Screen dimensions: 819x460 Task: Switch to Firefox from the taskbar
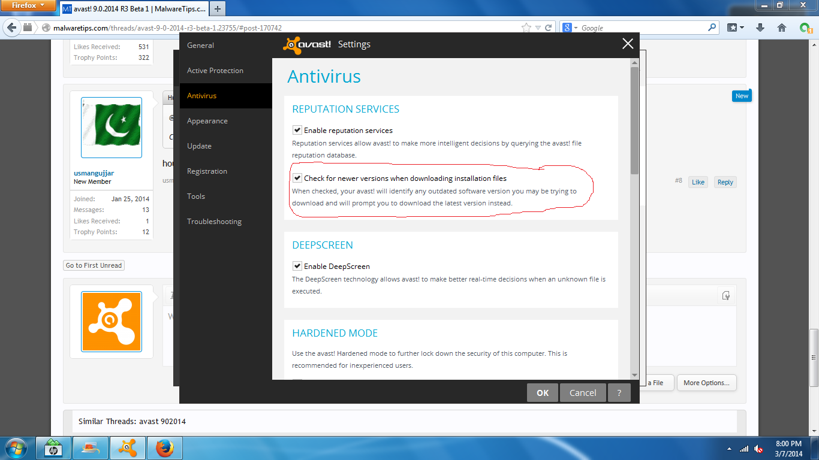coord(164,448)
